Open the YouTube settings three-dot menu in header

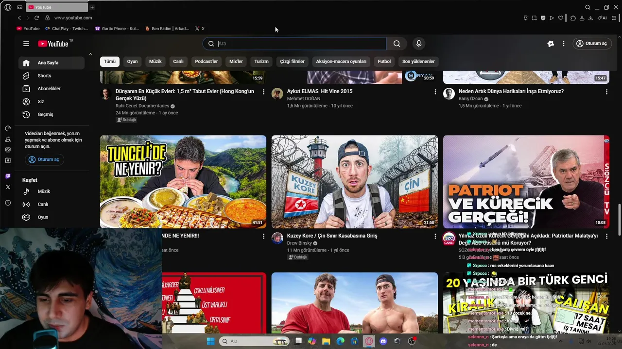click(x=564, y=44)
